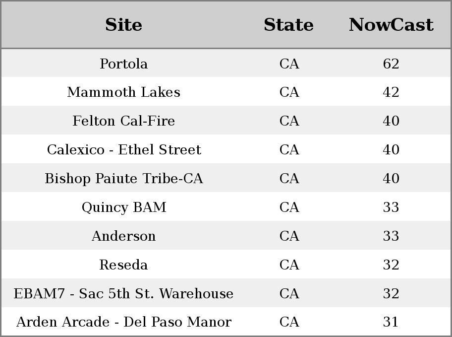Select the Quincy BAM site cell
The width and height of the screenshot is (452, 337).
click(x=124, y=207)
